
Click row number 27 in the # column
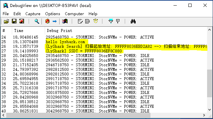[x=4, y=51]
